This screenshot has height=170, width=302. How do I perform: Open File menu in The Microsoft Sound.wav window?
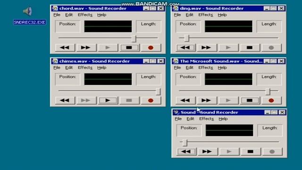coord(177,68)
